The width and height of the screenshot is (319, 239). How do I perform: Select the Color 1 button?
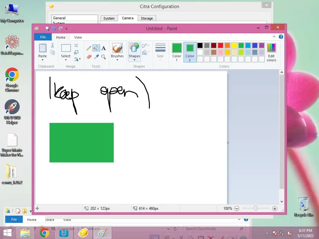click(x=177, y=52)
